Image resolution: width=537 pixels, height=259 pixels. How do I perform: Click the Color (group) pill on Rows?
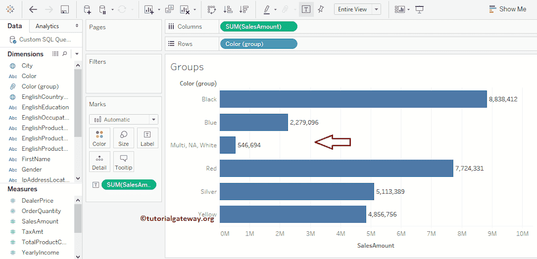259,44
